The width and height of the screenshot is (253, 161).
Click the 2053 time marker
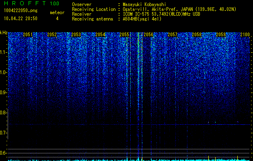click(76, 35)
